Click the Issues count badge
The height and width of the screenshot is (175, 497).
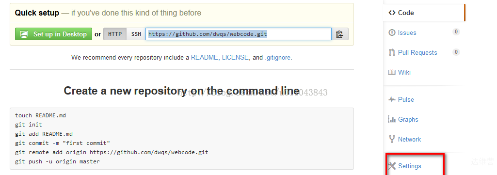[x=456, y=32]
